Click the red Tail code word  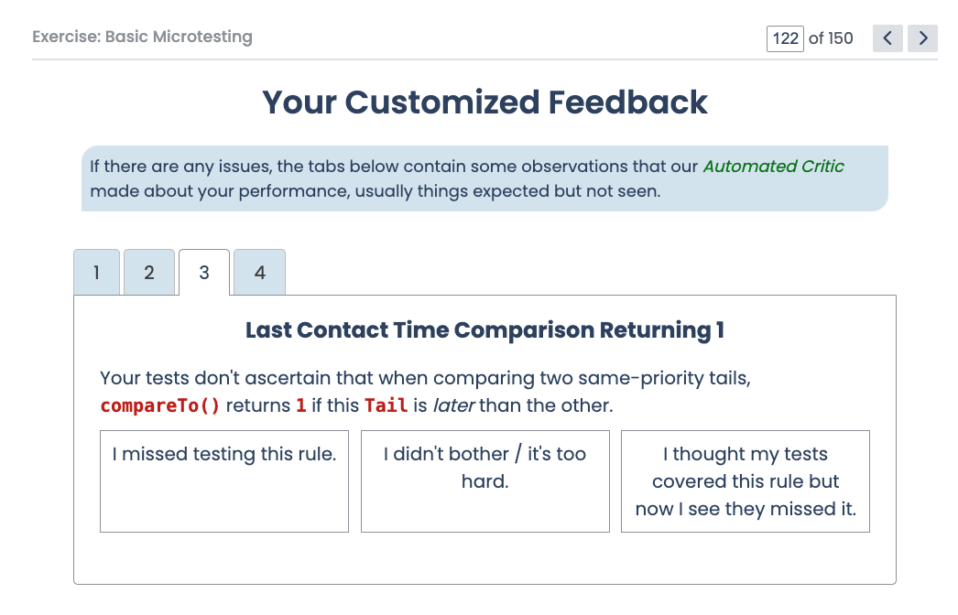(x=386, y=405)
